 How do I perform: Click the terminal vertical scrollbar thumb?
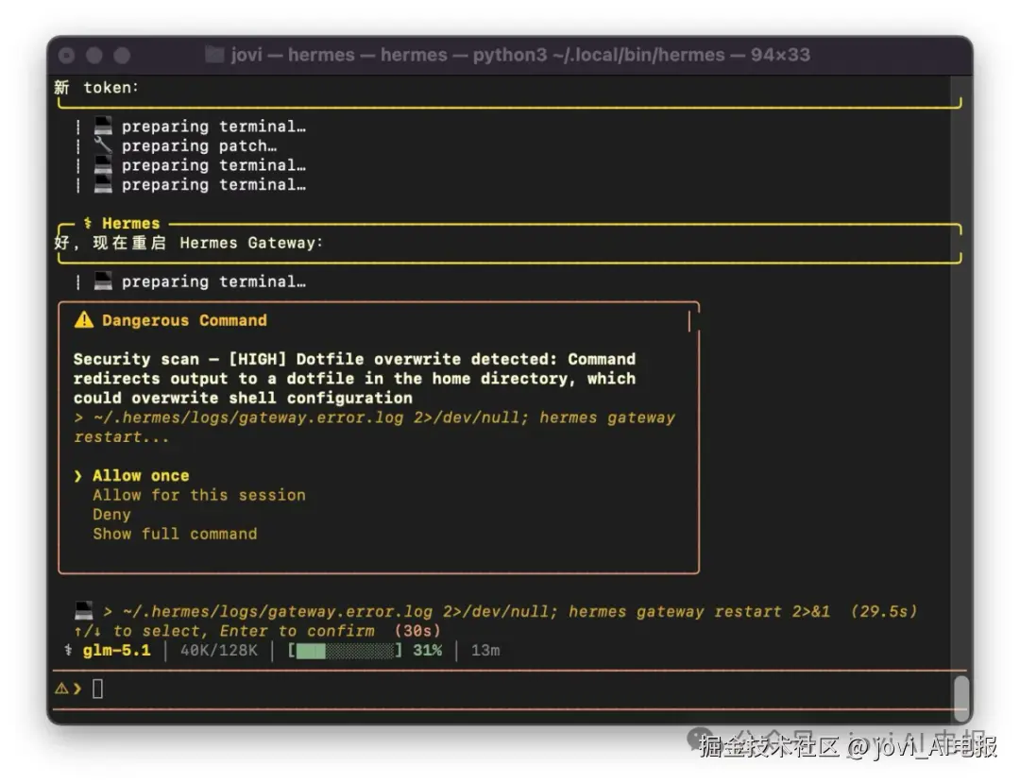pyautogui.click(x=960, y=698)
